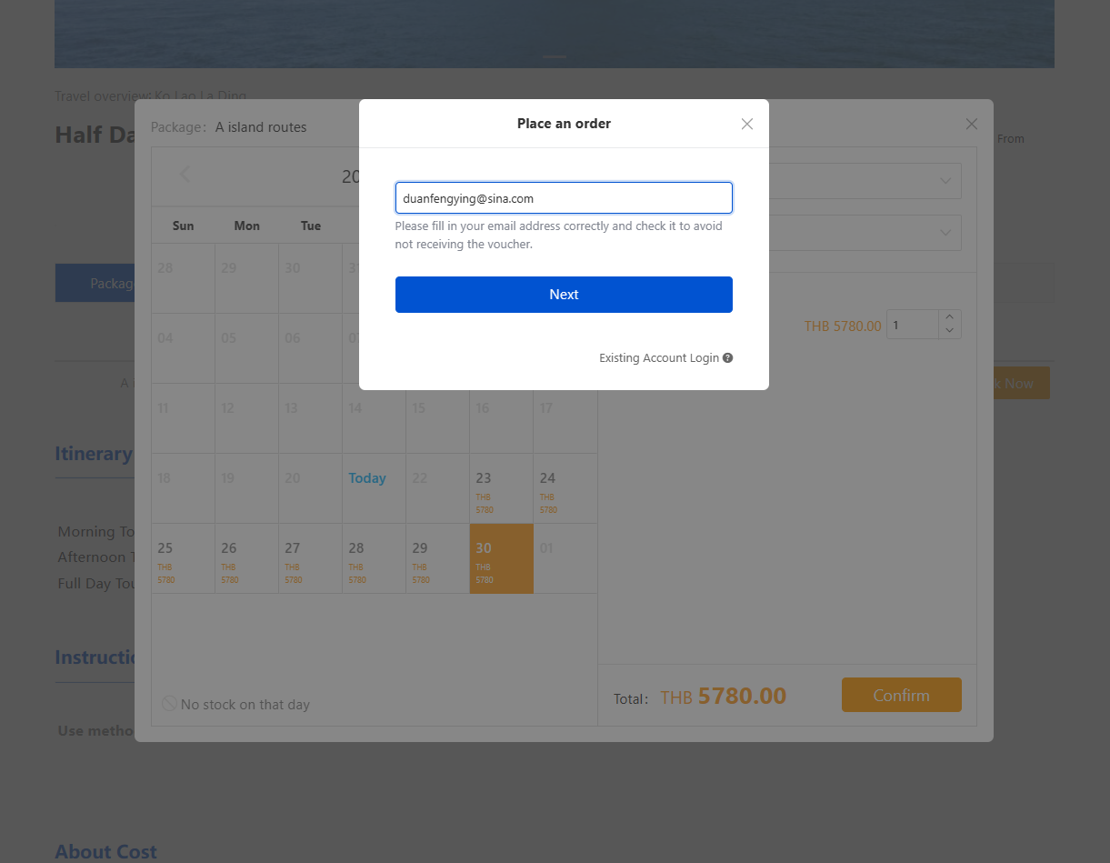
Task: Close the package selection popup
Action: 971,124
